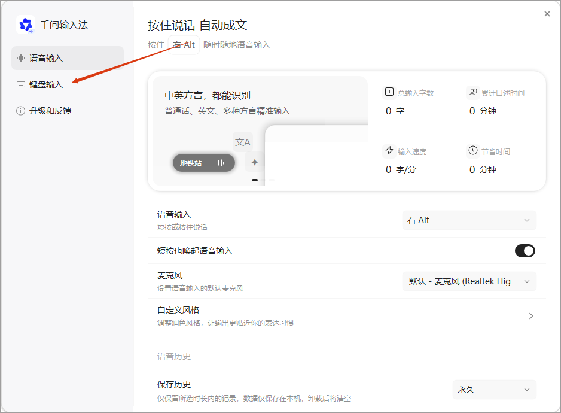The image size is (561, 413).
Task: Click the 总输入字数 text icon
Action: click(389, 92)
